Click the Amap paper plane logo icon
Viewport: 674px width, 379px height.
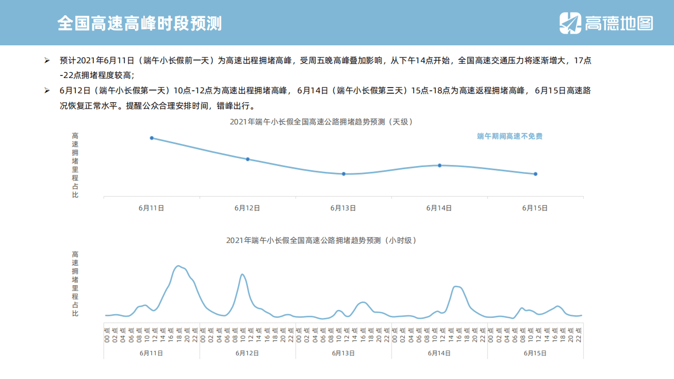pyautogui.click(x=572, y=22)
